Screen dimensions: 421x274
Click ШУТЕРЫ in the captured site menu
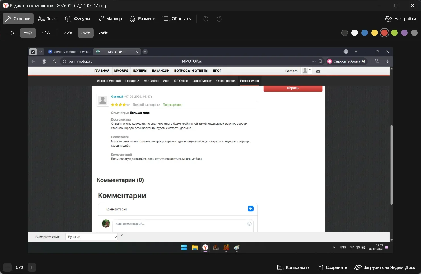pyautogui.click(x=140, y=71)
